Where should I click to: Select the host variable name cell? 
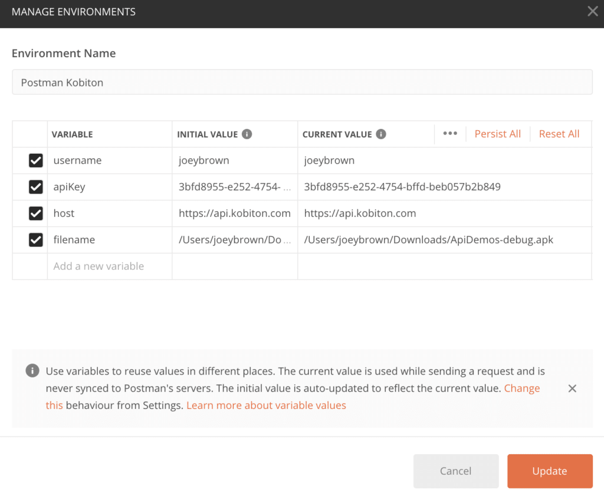(110, 213)
